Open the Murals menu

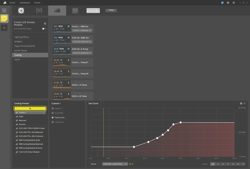(37, 3)
